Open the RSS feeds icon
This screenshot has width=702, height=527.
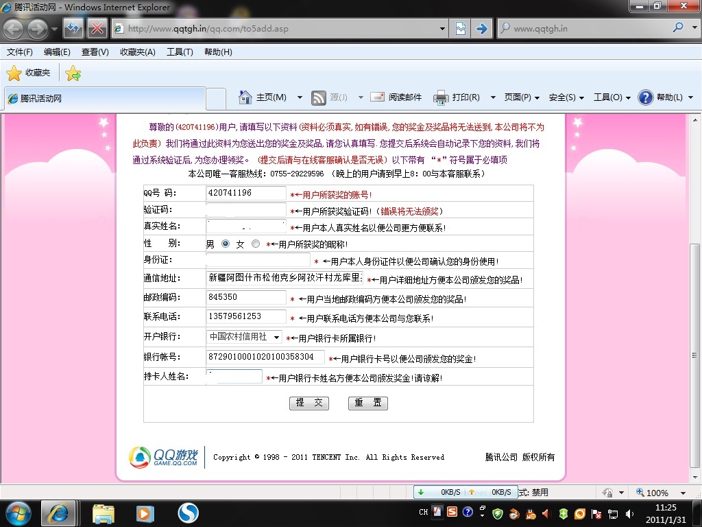[318, 97]
